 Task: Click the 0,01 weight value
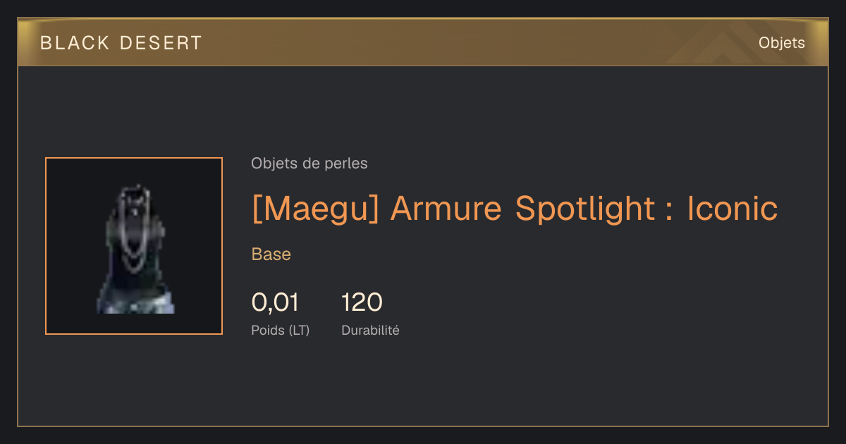275,302
